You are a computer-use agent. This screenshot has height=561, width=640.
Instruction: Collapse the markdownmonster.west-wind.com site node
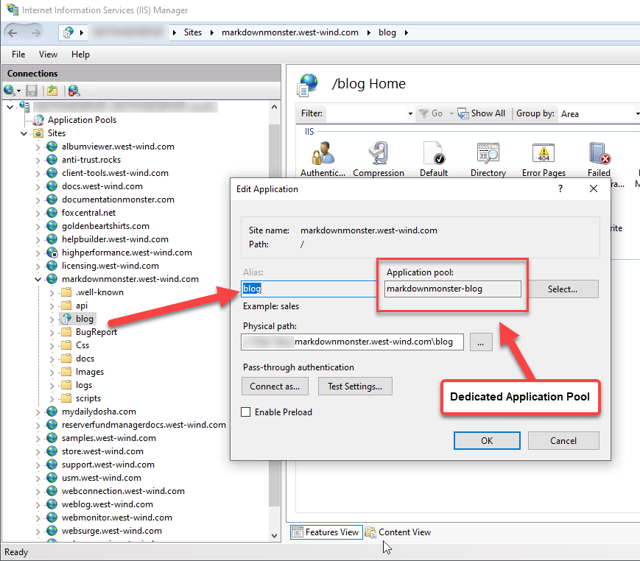tap(38, 280)
